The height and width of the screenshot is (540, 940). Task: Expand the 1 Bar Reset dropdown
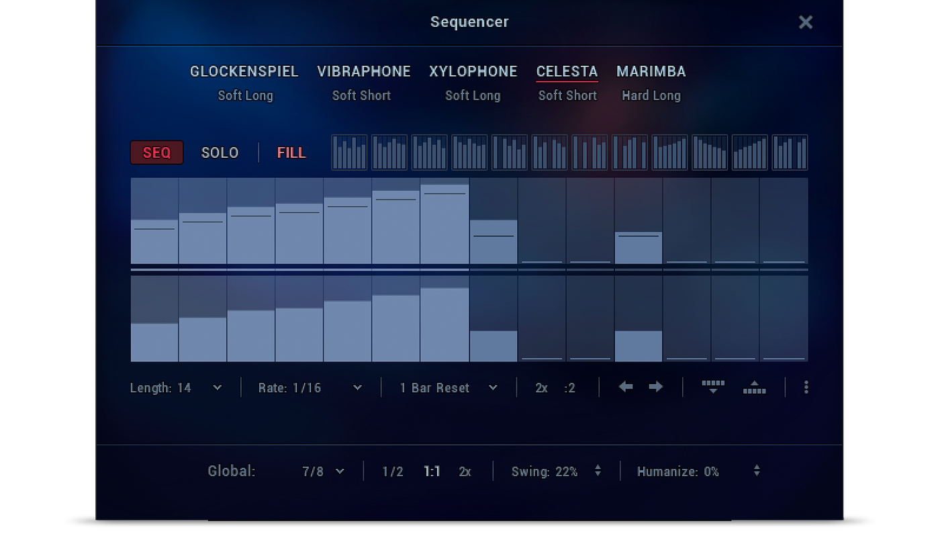pos(449,388)
